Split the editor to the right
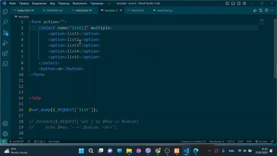Image resolution: width=277 pixels, height=156 pixels. pos(267,10)
